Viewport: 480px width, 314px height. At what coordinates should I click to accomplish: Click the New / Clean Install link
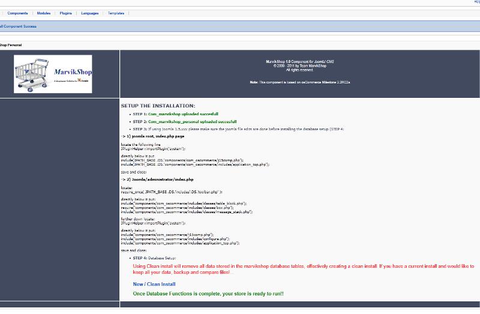pos(154,285)
